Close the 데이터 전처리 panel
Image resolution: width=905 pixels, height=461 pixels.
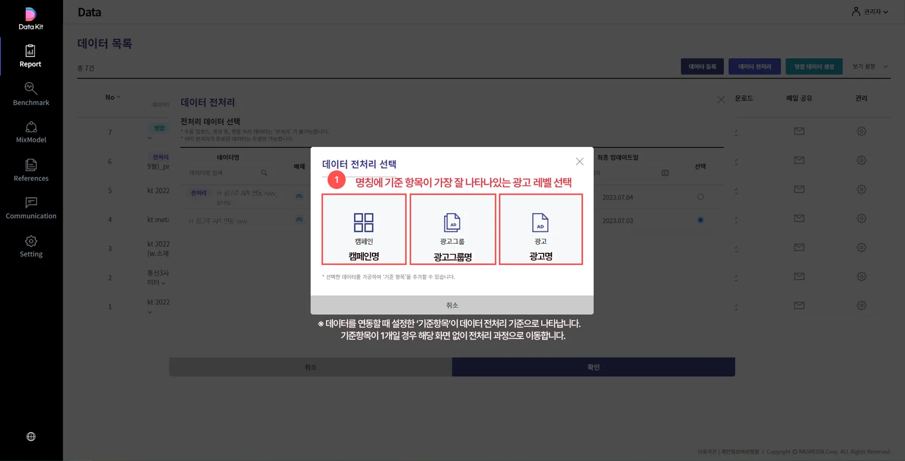pyautogui.click(x=721, y=100)
